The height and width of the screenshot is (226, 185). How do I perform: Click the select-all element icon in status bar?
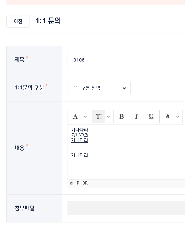[71, 183]
